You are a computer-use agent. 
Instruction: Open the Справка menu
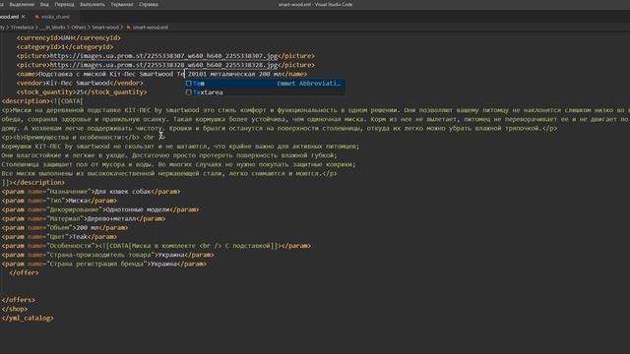click(149, 4)
